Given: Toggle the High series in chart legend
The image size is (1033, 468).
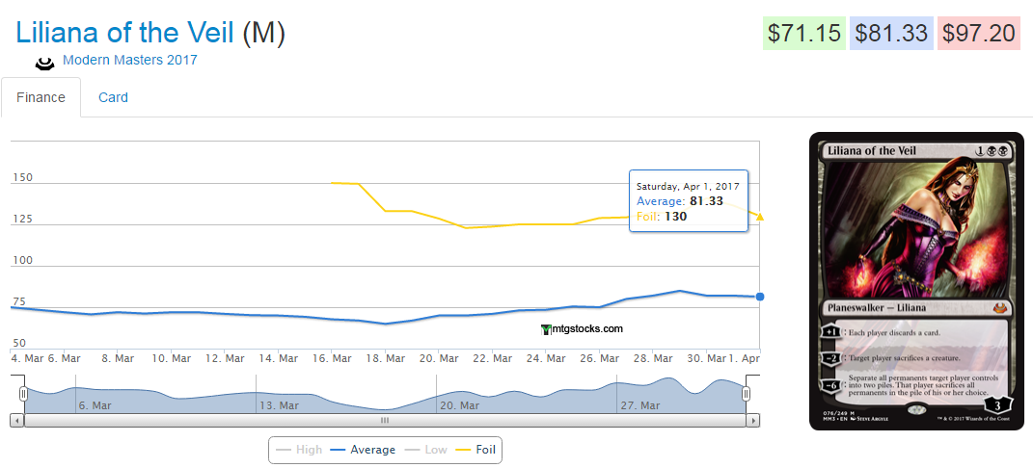Looking at the screenshot, I should pyautogui.click(x=299, y=450).
